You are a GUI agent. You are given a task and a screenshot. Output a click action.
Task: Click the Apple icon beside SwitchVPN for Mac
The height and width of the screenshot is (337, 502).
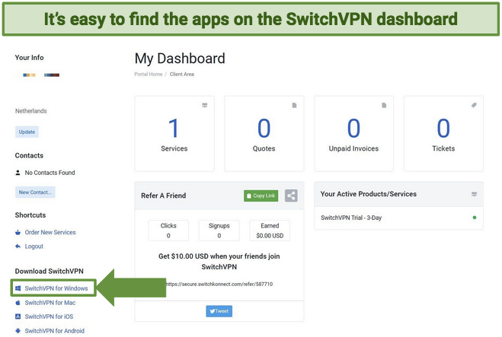pyautogui.click(x=18, y=303)
